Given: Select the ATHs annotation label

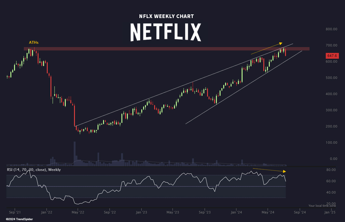Looking at the screenshot, I should click(34, 43).
